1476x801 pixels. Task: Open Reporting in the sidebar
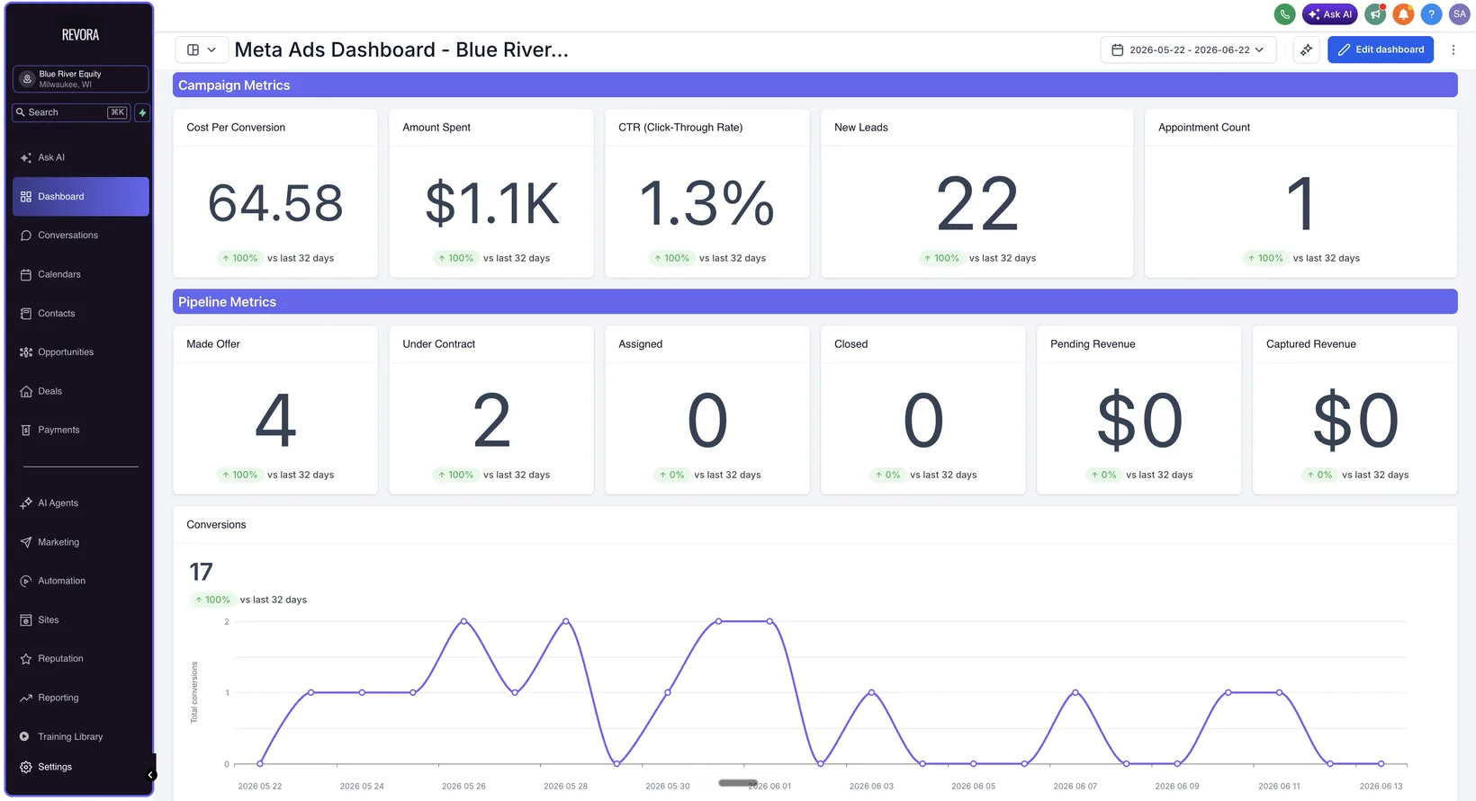click(x=81, y=698)
